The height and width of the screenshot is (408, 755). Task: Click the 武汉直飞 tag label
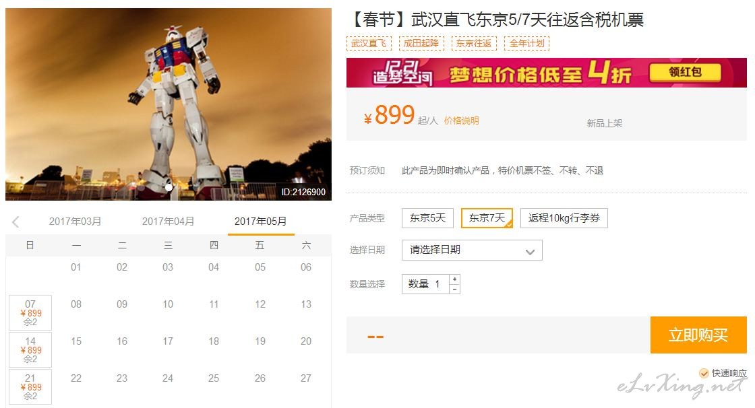tap(369, 43)
